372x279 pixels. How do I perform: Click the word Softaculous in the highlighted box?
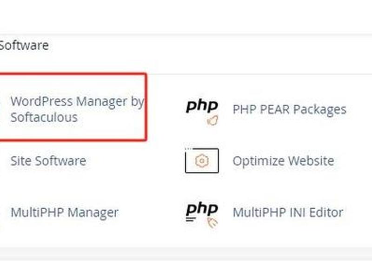(x=44, y=117)
